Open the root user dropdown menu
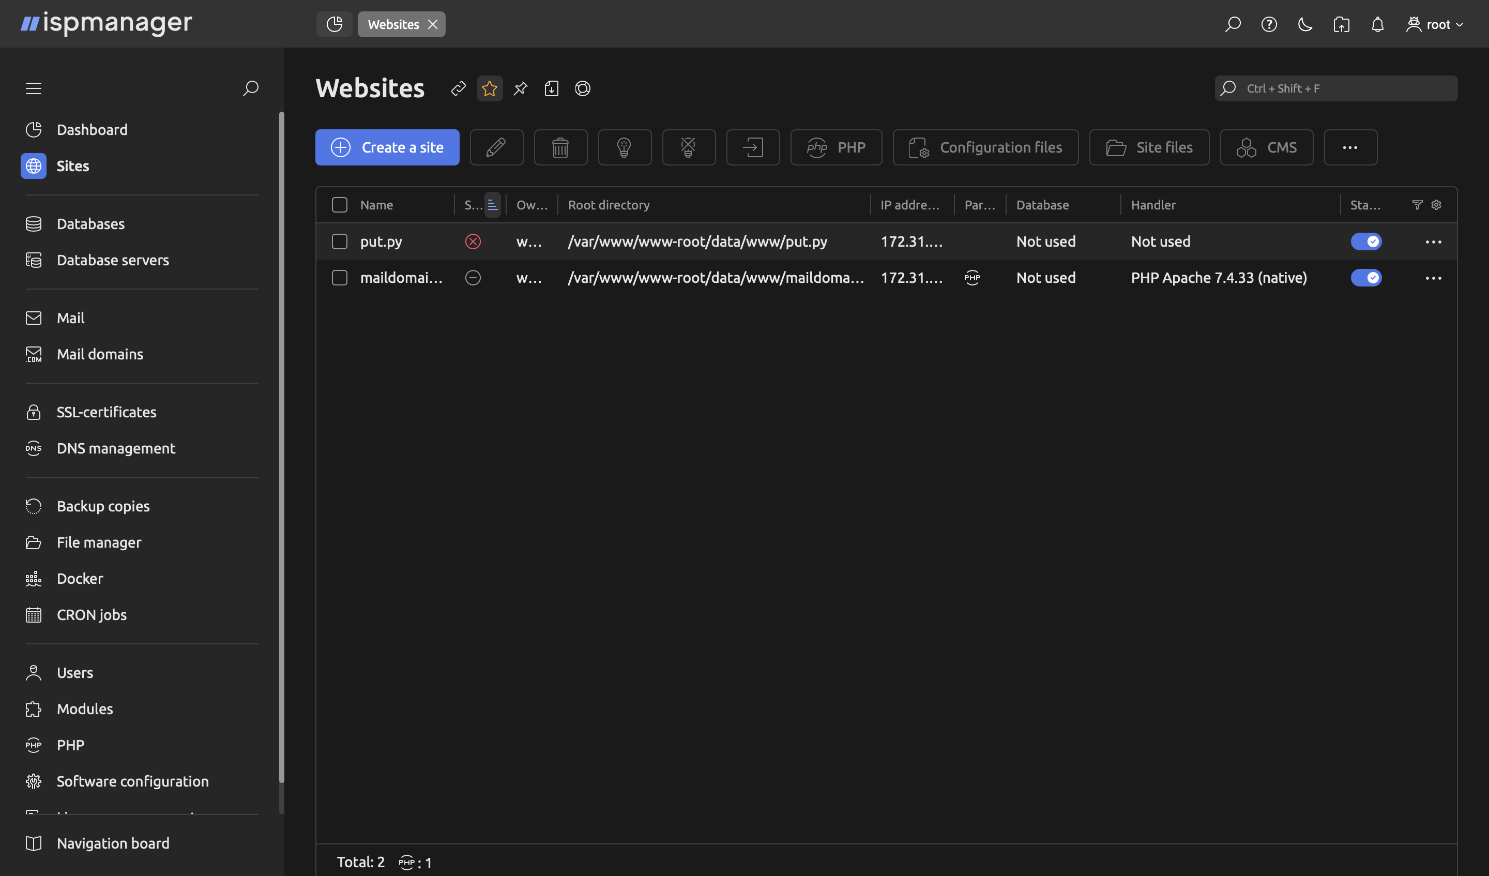This screenshot has width=1489, height=876. (1435, 24)
